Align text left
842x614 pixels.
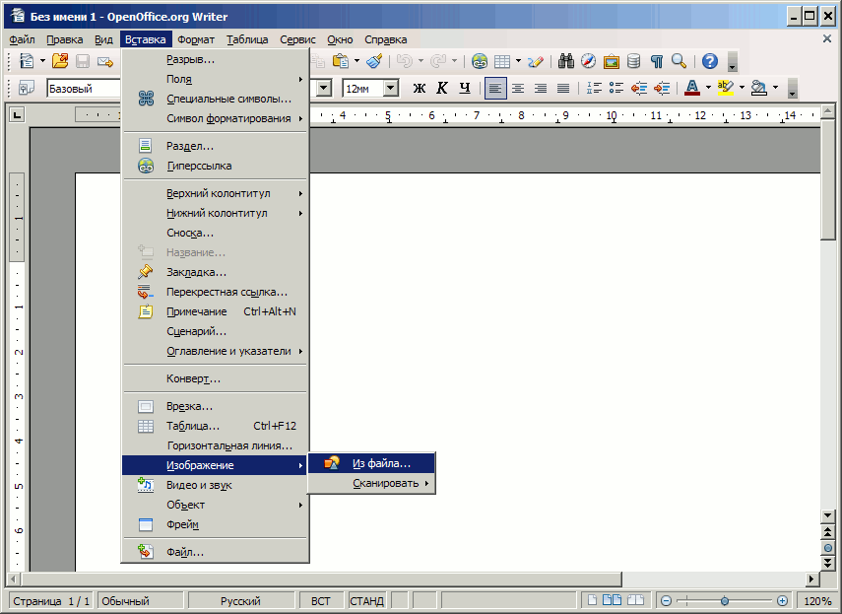(x=495, y=88)
